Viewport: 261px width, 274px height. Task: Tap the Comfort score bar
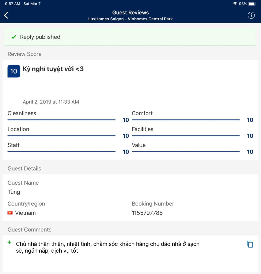point(186,120)
